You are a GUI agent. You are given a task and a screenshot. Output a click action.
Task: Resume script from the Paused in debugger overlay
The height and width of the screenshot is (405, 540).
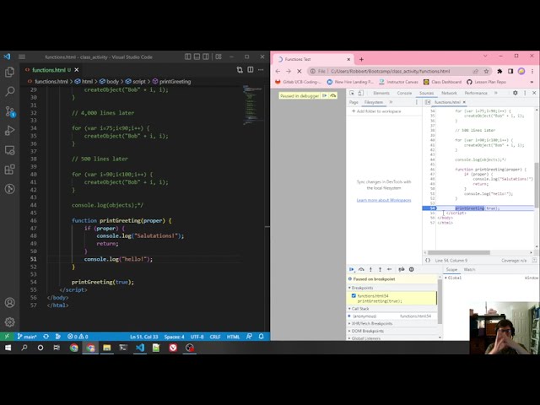tap(324, 95)
